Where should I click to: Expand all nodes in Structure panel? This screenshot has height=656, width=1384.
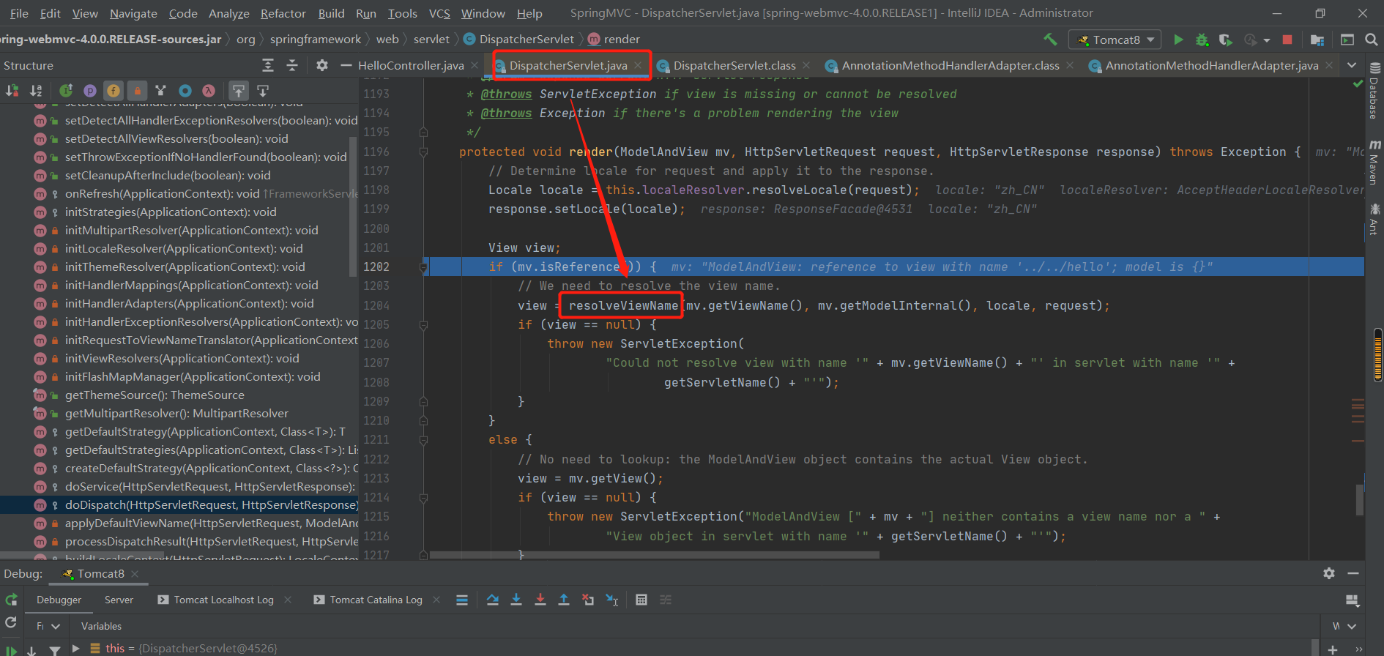[268, 65]
